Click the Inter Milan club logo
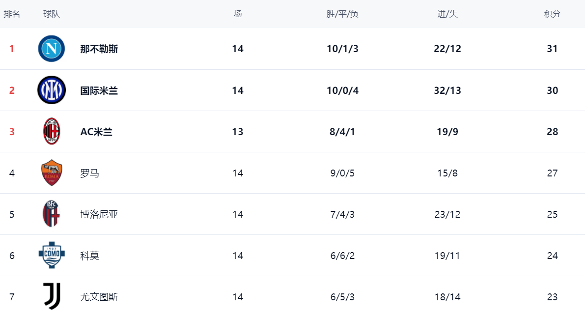This screenshot has width=585, height=317. point(52,90)
